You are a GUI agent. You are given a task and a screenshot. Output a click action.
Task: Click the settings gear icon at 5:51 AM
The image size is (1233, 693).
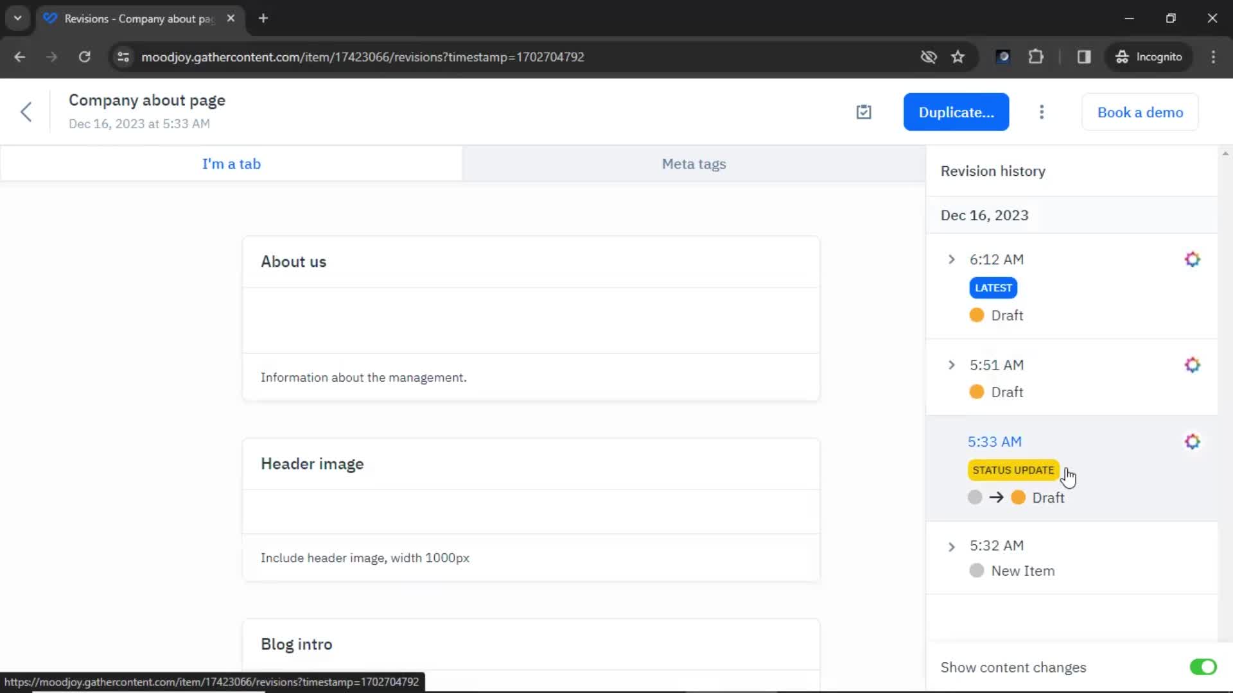1193,364
